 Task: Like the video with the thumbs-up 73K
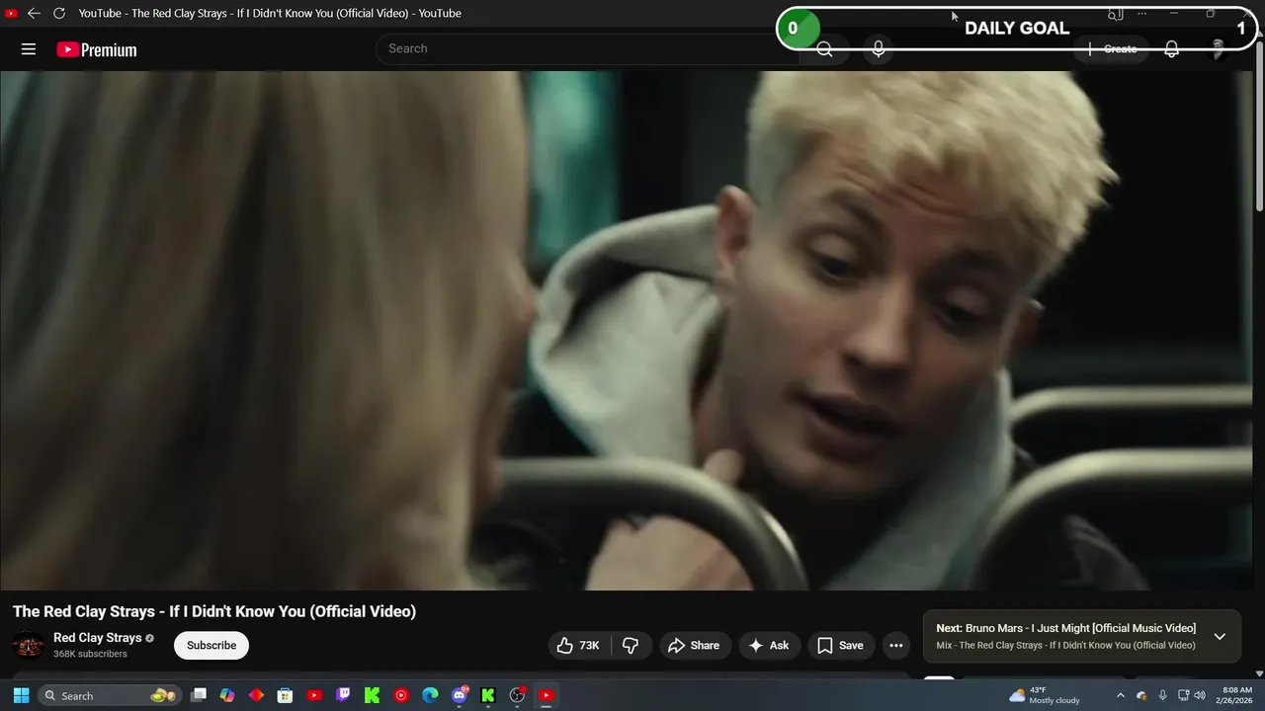pyautogui.click(x=579, y=645)
